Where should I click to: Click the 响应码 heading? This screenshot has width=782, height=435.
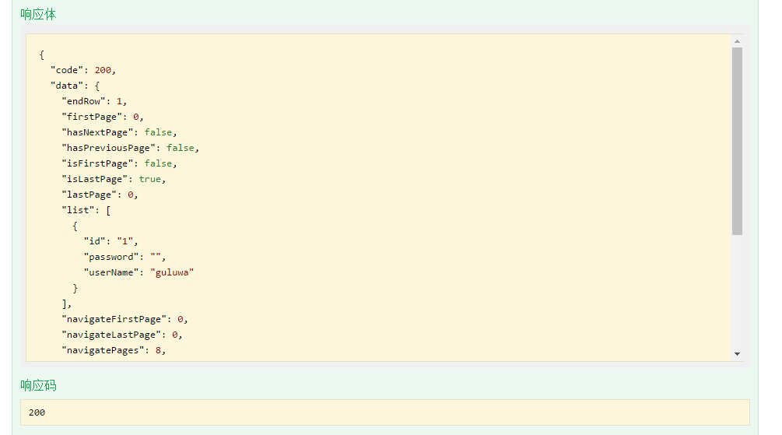tap(38, 386)
